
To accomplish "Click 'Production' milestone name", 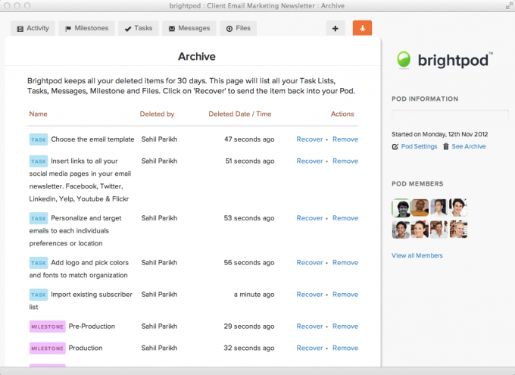I will coord(86,348).
